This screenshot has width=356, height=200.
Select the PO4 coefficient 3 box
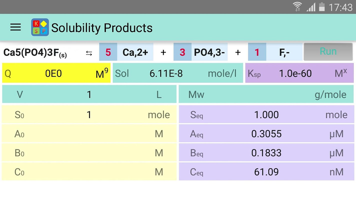click(x=183, y=52)
